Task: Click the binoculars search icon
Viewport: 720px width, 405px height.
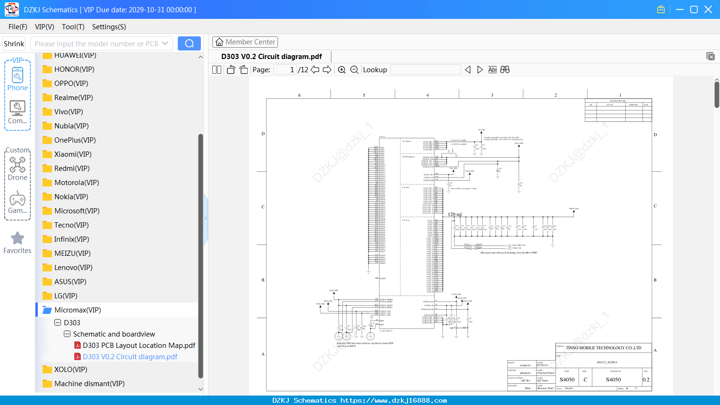Action: 505,70
